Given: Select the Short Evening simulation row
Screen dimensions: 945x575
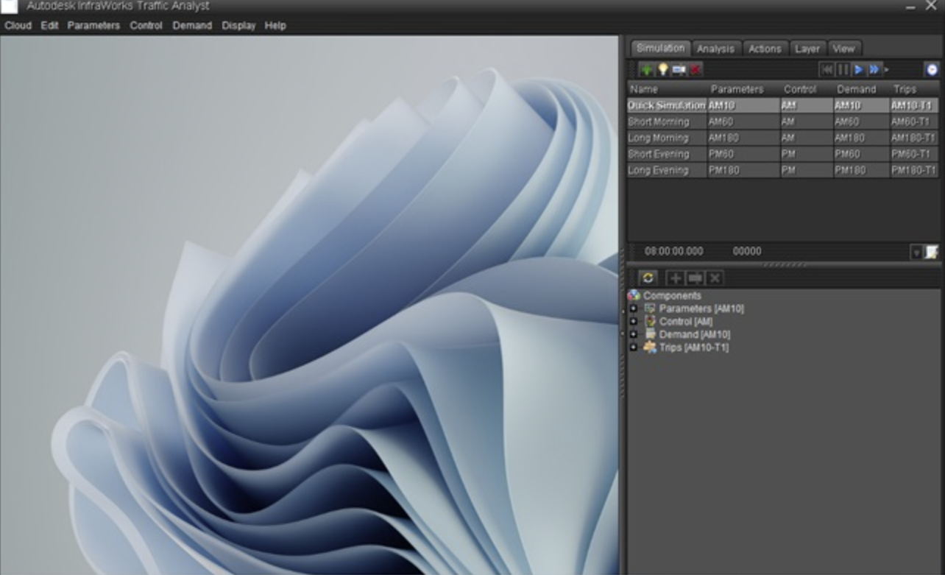Looking at the screenshot, I should pos(783,154).
